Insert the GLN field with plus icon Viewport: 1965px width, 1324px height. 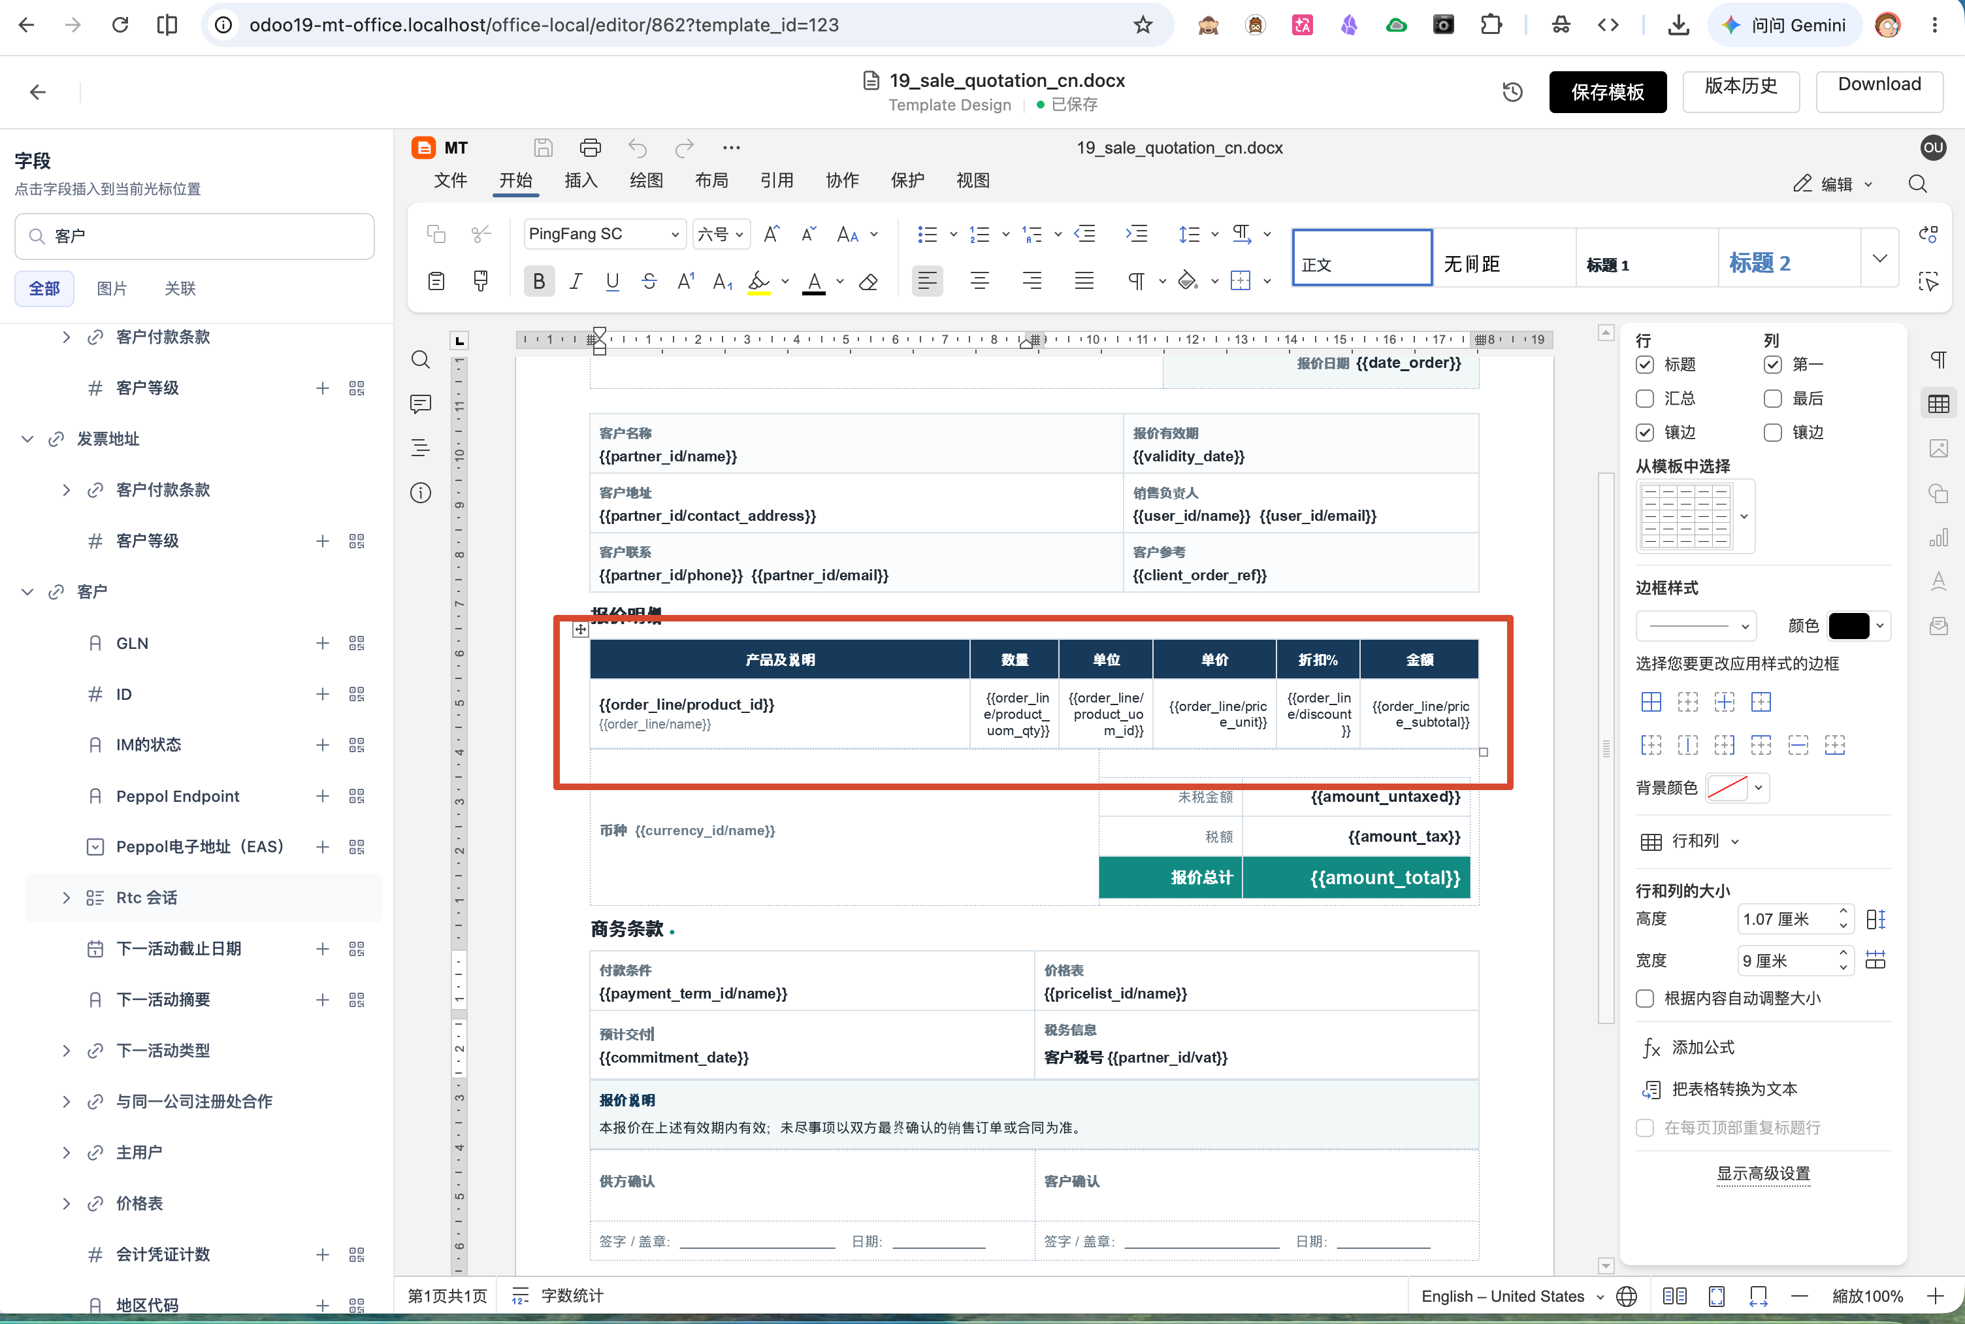pyautogui.click(x=323, y=644)
